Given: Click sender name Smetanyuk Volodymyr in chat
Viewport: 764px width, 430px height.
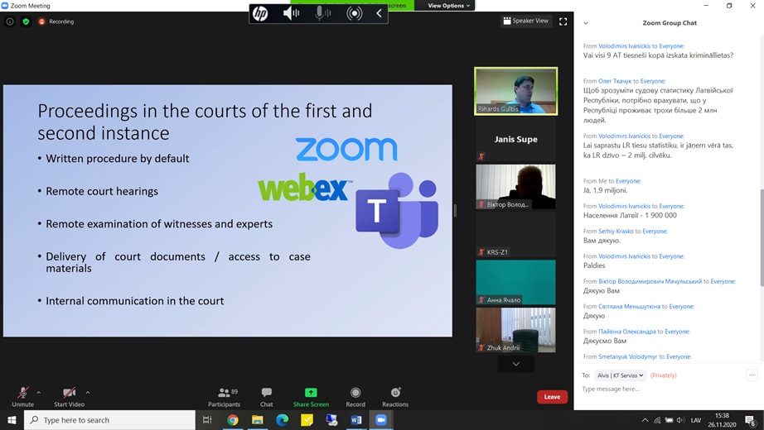Looking at the screenshot, I should 627,356.
